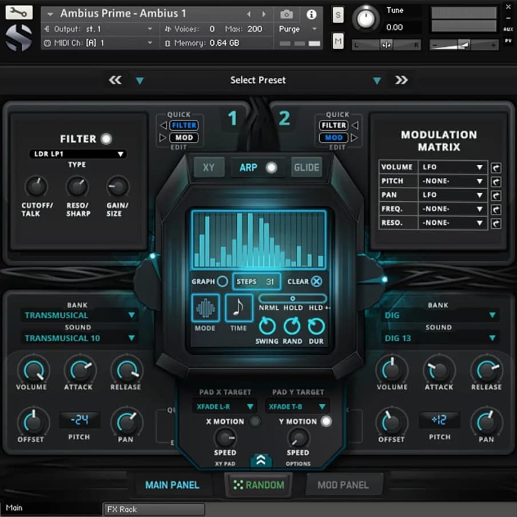Open the Volume modulation source dropdown

point(453,167)
